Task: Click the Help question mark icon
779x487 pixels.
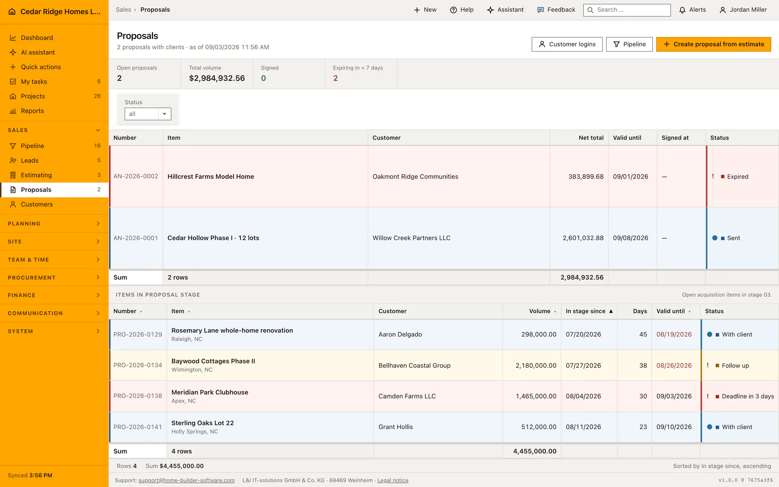Action: tap(453, 10)
